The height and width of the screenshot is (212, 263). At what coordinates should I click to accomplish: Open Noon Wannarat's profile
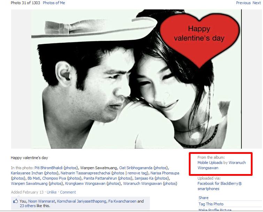41,201
